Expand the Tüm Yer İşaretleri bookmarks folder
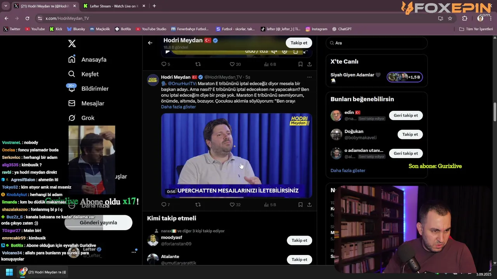Viewport: 497px width, 279px height. click(476, 29)
